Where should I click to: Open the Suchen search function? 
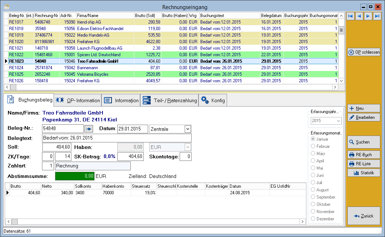(364, 142)
